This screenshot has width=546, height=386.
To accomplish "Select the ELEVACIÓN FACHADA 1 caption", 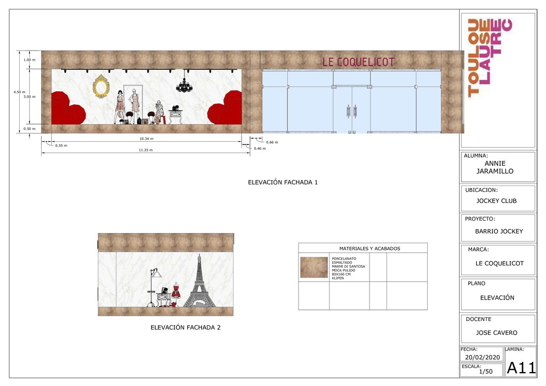I will [283, 182].
